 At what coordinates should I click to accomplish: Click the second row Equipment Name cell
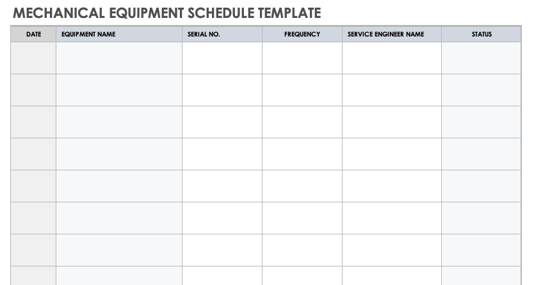[118, 90]
